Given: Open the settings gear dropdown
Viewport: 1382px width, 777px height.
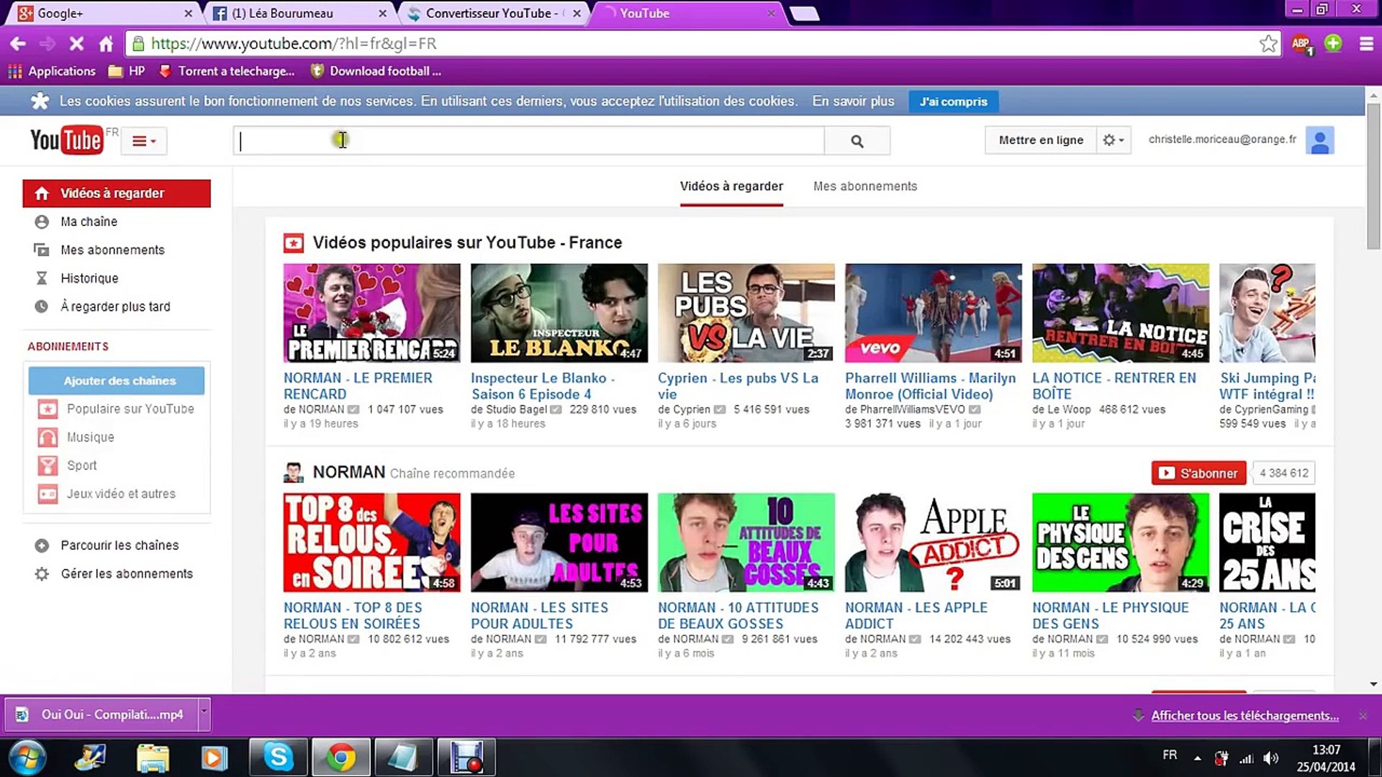Looking at the screenshot, I should [1113, 140].
